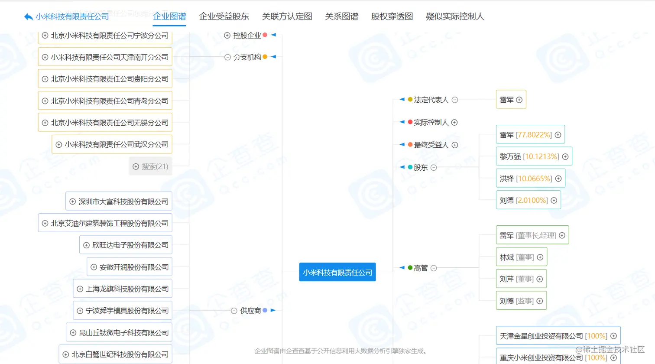Expand plus icon on 刘德 [2.0100%] node
Image resolution: width=655 pixels, height=364 pixels.
click(x=554, y=200)
